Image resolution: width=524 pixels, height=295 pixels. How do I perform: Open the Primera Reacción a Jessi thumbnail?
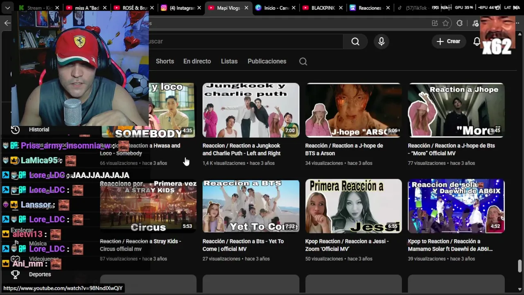[354, 206]
